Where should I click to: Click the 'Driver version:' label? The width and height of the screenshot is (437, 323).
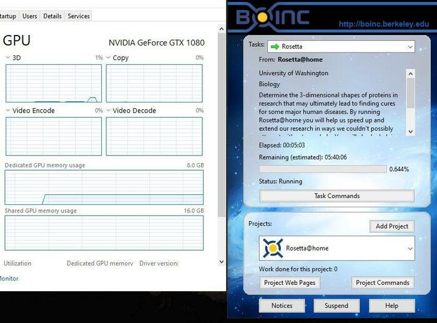coord(159,263)
